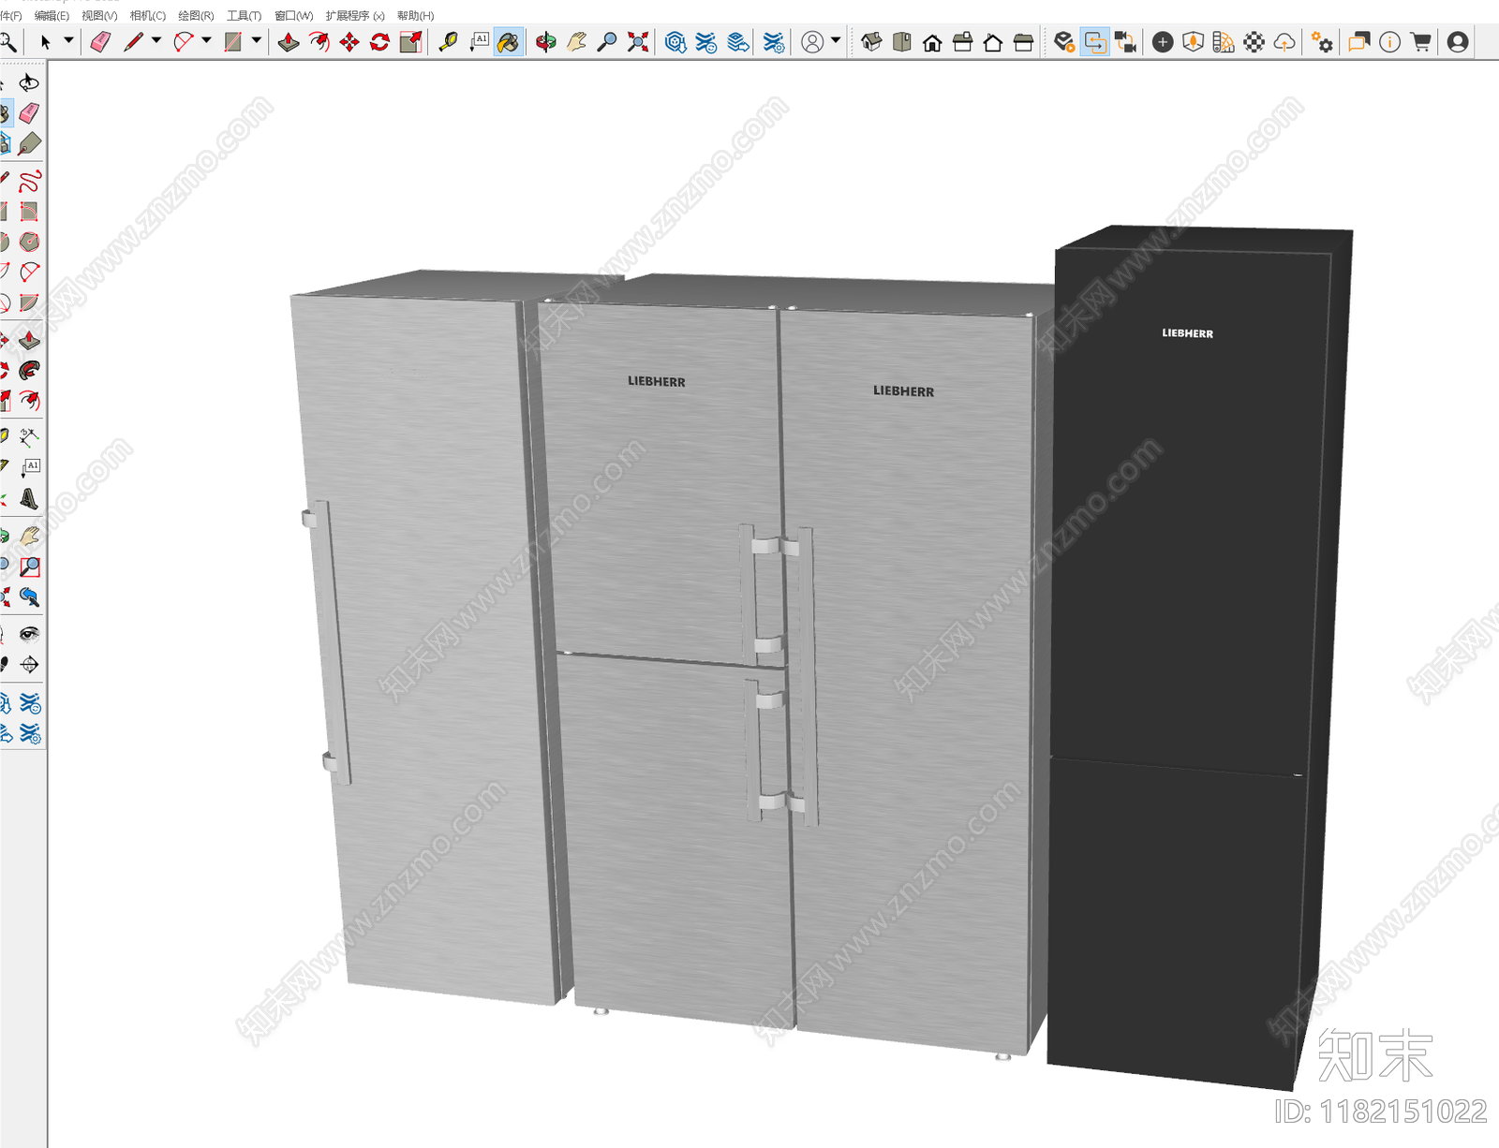
Task: Activate the Scale tool
Action: coord(410,42)
